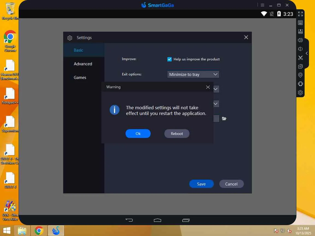Click the path input field beside folder icon
This screenshot has height=236, width=315.
coord(216,119)
